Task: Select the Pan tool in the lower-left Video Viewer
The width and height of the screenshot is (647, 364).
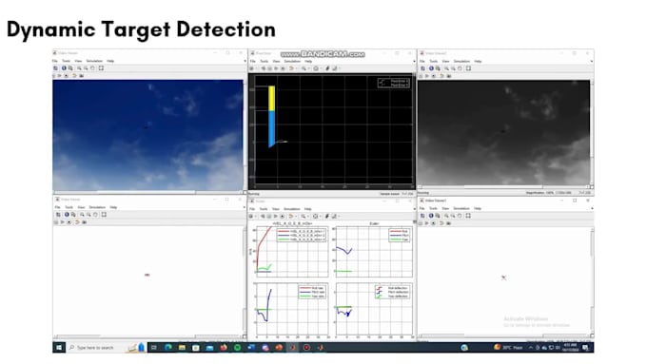Action: 95,215
